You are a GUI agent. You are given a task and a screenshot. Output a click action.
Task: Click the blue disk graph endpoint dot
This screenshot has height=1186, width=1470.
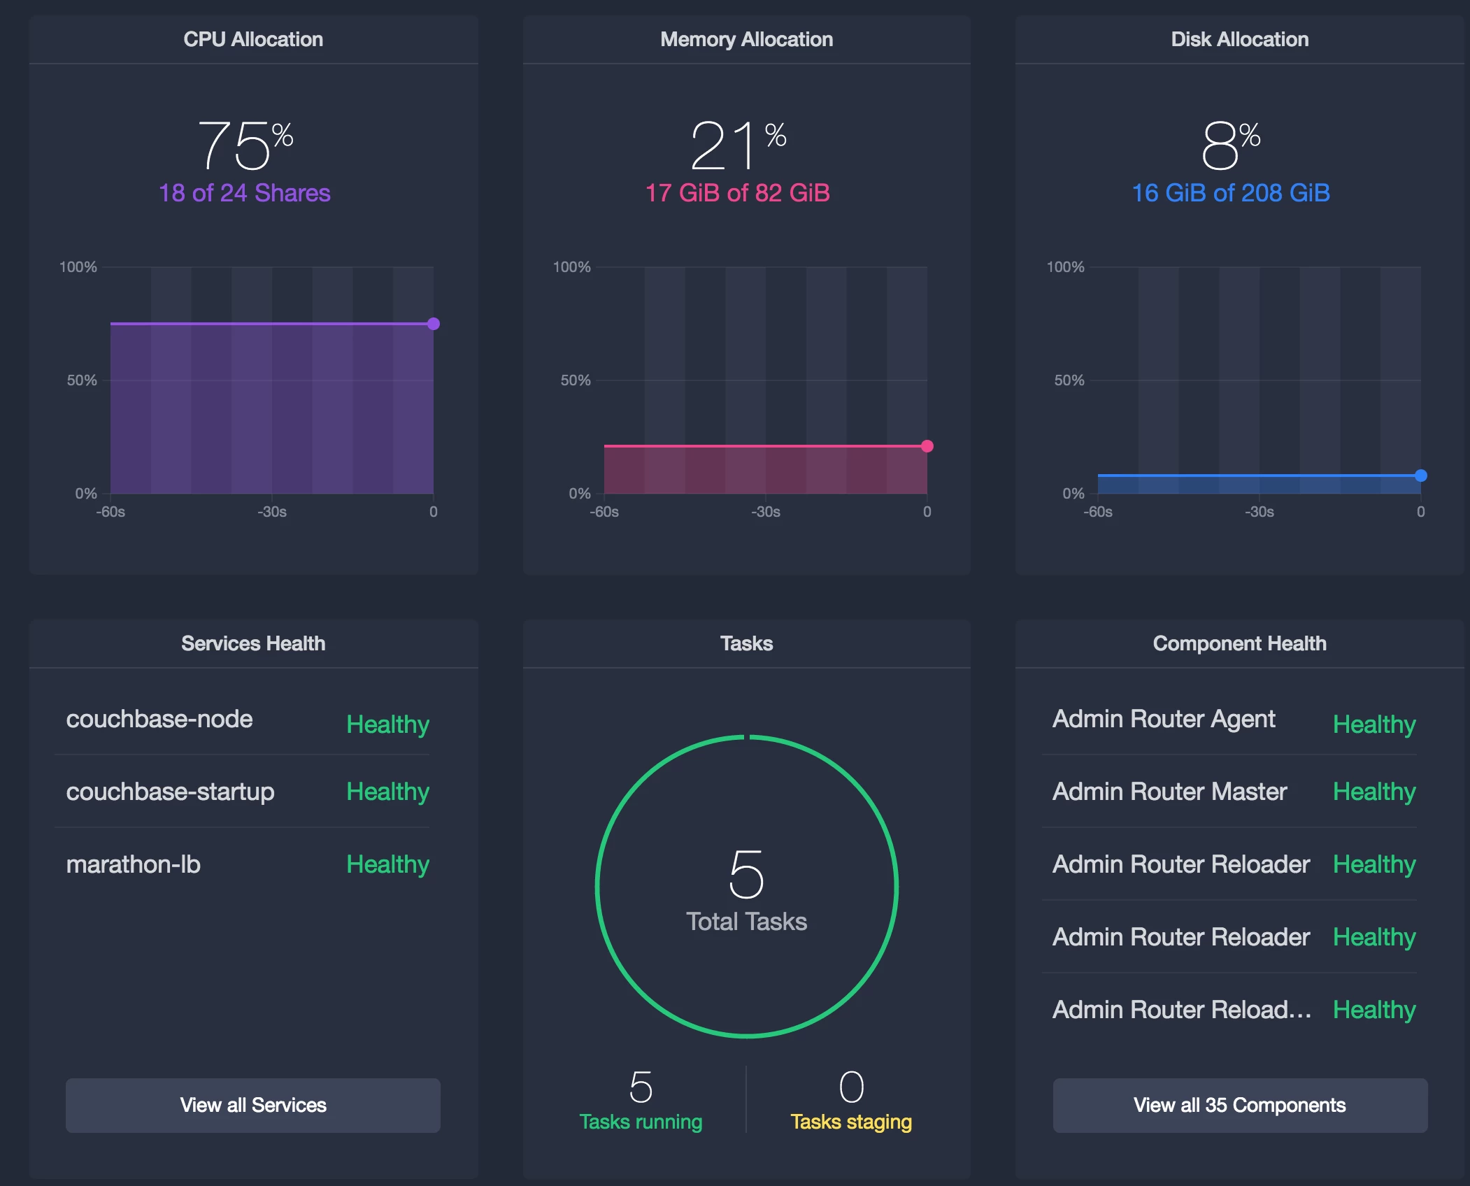coord(1421,476)
